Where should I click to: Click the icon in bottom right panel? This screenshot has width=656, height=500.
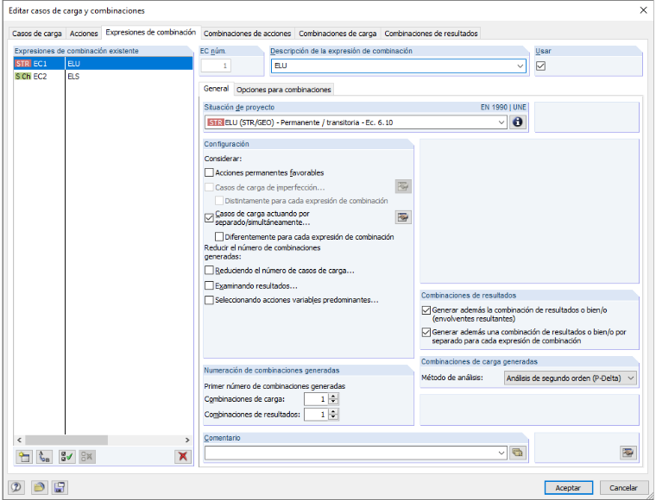coord(628,453)
